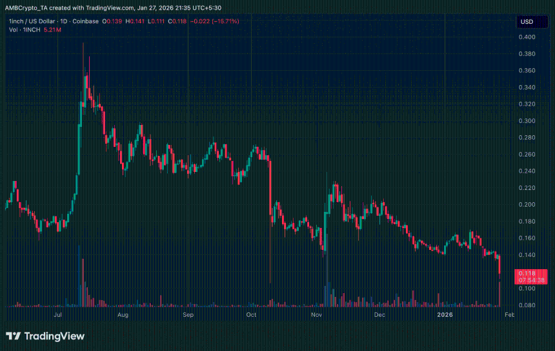Click the −0.022 (−15.71%) change value
The width and height of the screenshot is (555, 351).
click(x=217, y=21)
